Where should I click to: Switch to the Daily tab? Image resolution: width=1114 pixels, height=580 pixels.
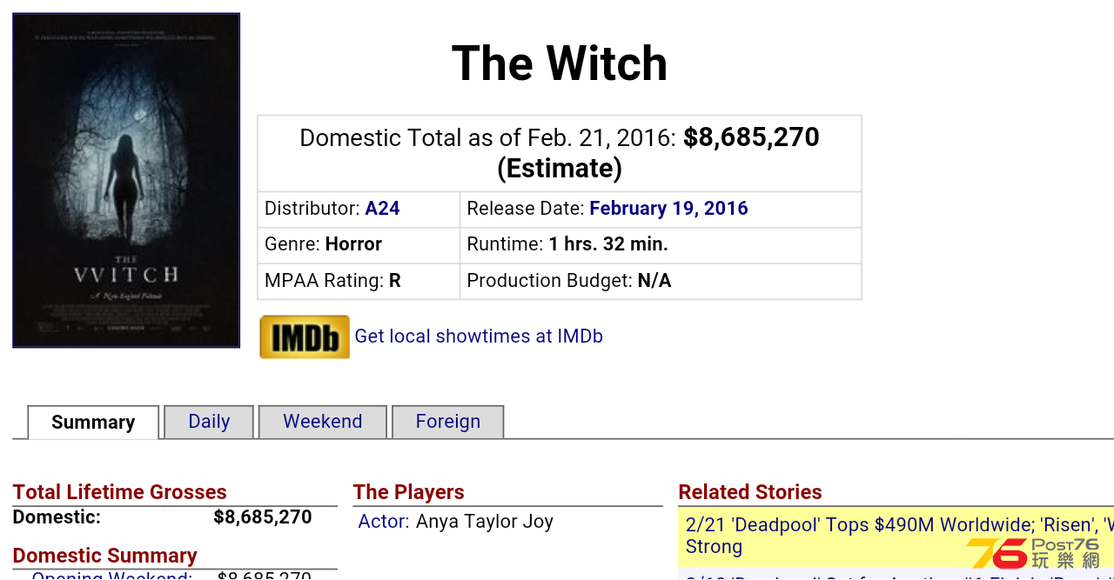pyautogui.click(x=209, y=422)
